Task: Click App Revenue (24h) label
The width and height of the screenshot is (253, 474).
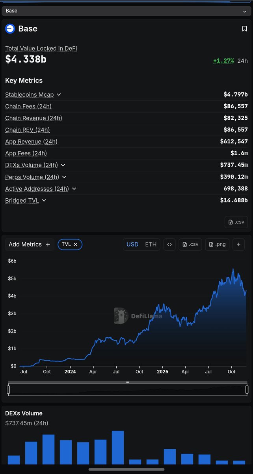Action: (x=32, y=141)
